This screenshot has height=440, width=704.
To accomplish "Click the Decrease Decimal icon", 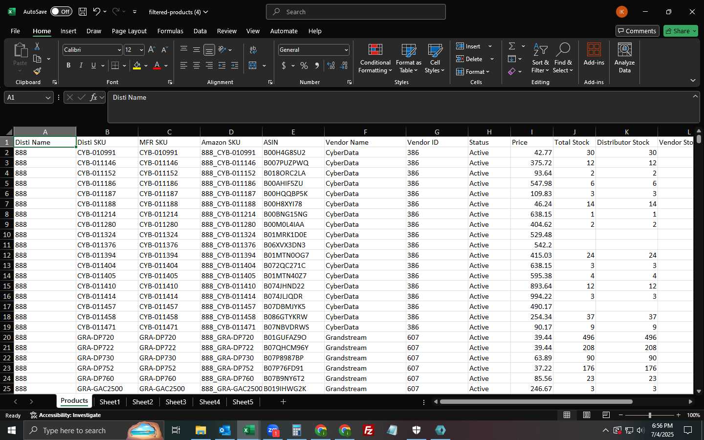I will tap(344, 66).
